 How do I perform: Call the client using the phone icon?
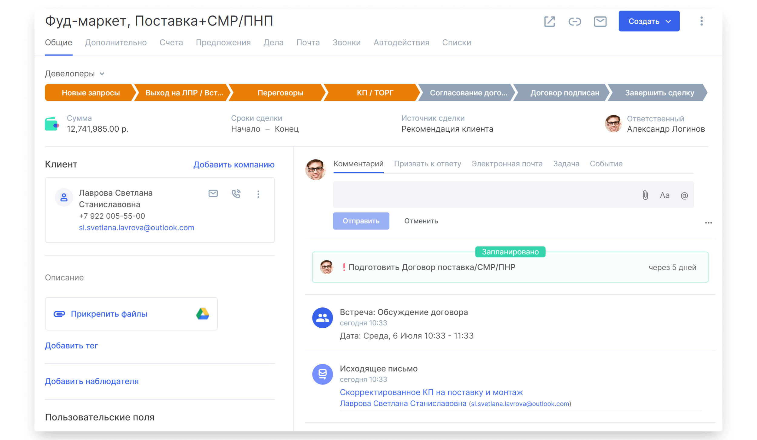[236, 194]
